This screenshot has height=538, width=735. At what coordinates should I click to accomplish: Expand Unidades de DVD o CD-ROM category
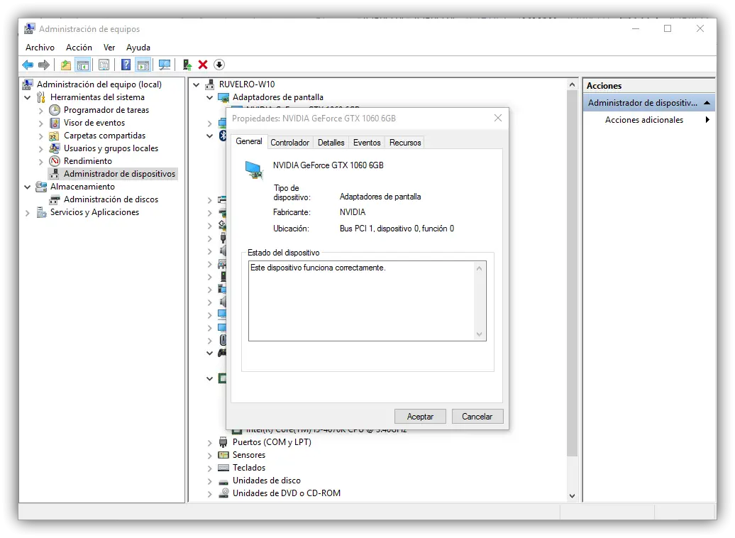click(209, 493)
